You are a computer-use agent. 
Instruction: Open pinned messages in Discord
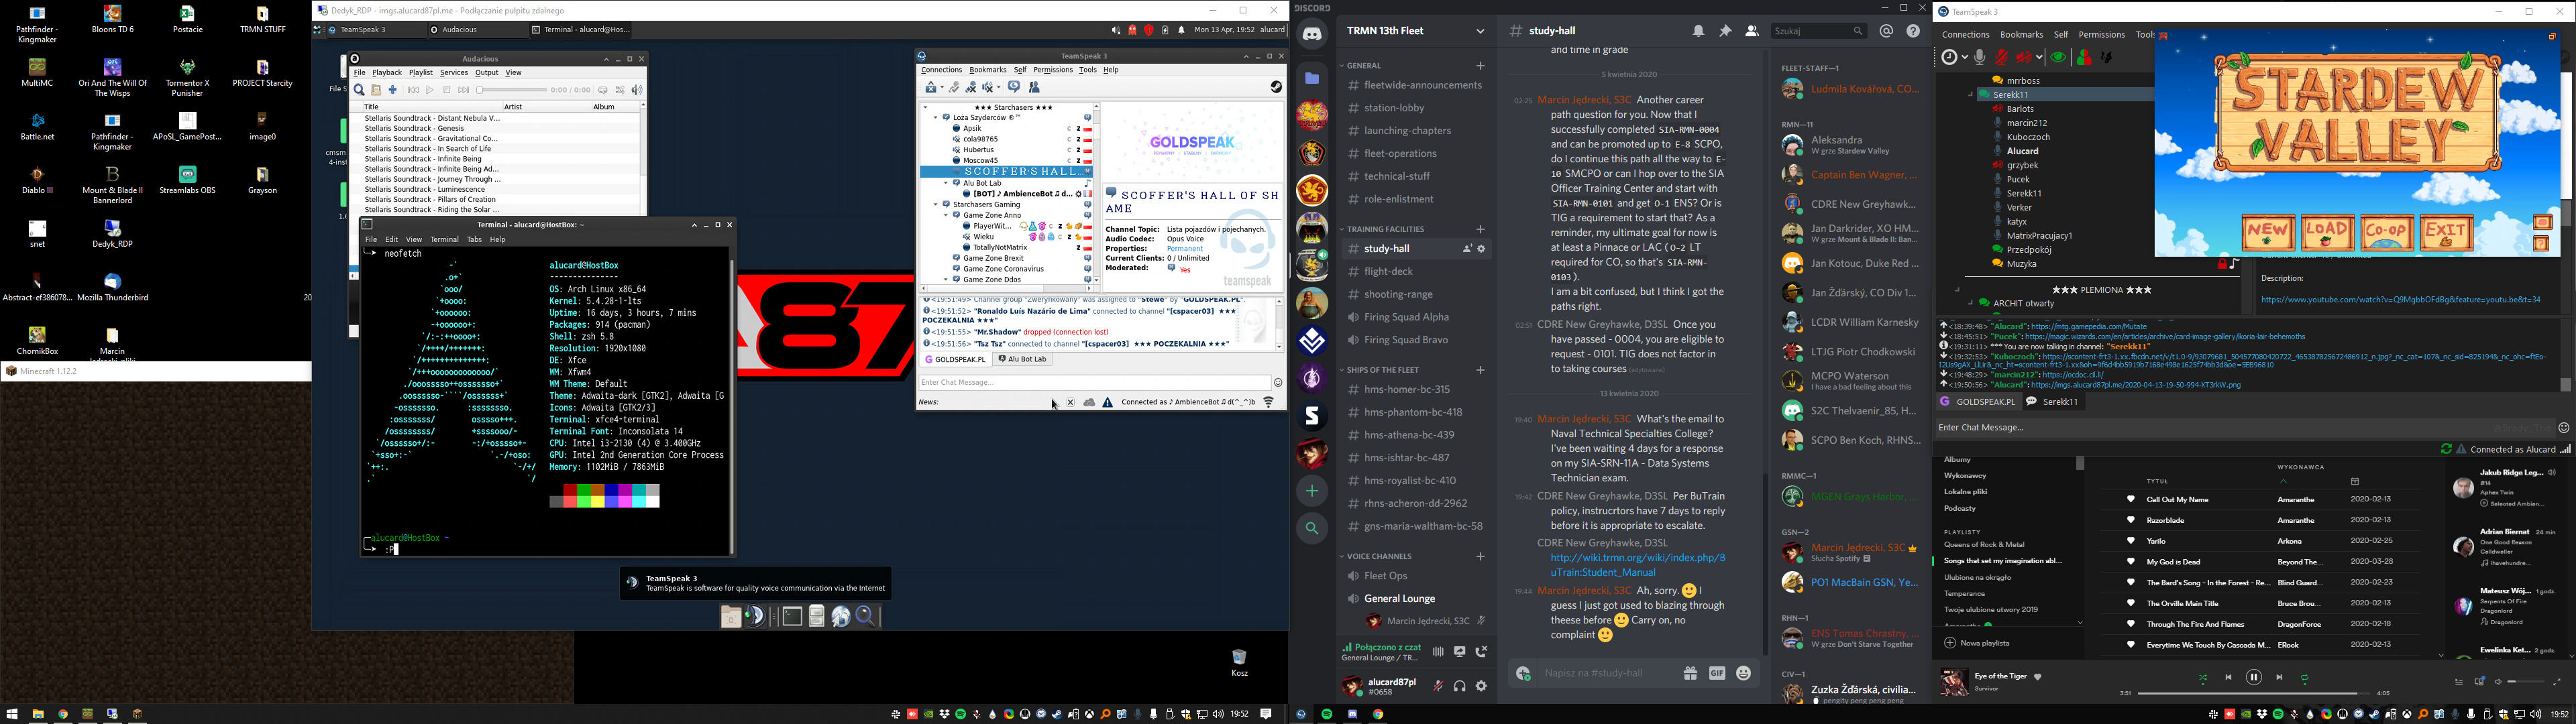pos(1725,32)
